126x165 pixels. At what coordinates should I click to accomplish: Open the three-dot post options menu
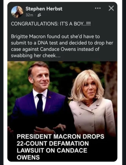tap(98, 8)
